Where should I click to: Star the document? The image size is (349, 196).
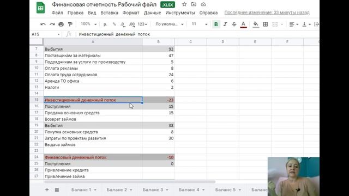184,4
